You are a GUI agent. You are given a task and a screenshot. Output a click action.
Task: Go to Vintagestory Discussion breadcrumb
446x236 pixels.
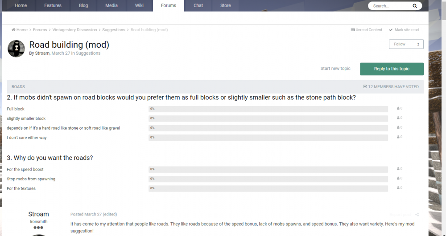pos(74,30)
